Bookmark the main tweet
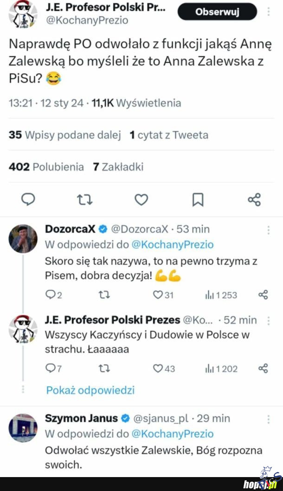283x491 pixels. [198, 200]
